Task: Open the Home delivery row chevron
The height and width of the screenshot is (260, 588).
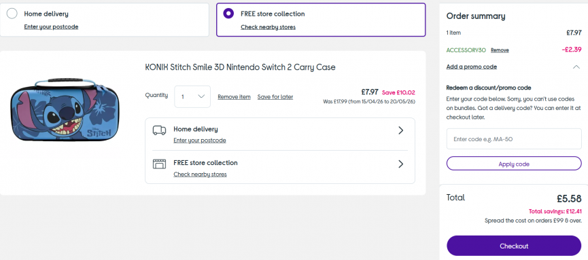Action: click(x=400, y=130)
